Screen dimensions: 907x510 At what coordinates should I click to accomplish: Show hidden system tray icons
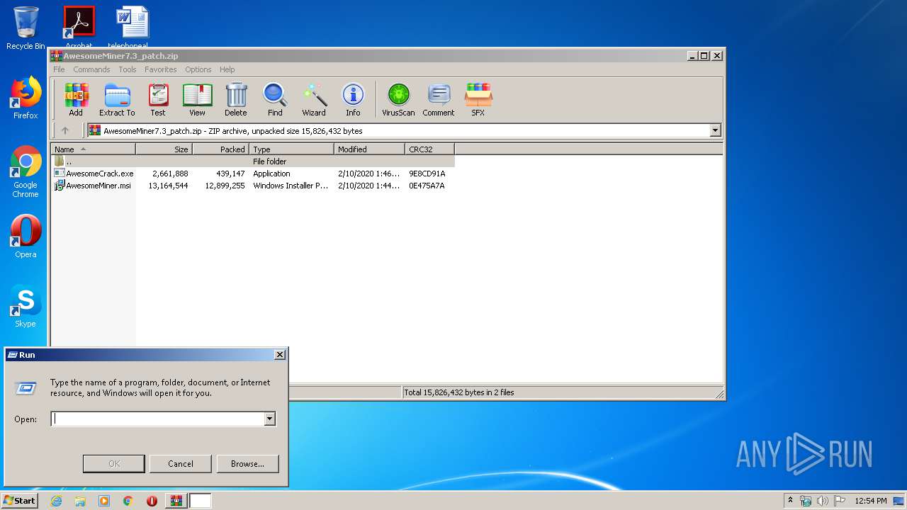pyautogui.click(x=790, y=501)
